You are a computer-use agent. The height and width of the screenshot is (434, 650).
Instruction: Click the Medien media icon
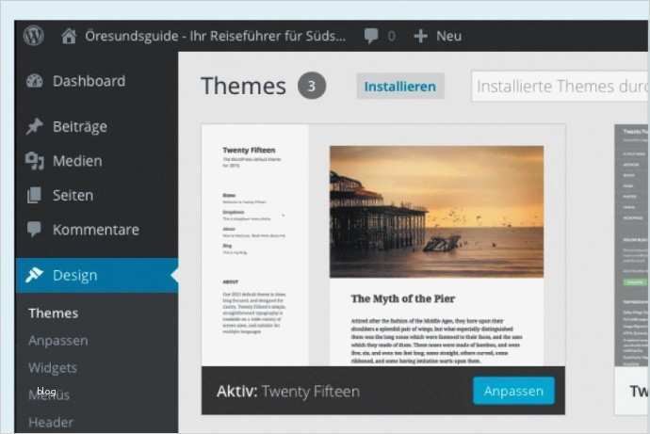point(35,161)
